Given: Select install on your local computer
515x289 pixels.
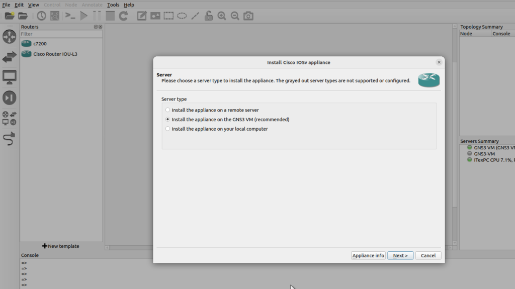Looking at the screenshot, I should tap(168, 129).
